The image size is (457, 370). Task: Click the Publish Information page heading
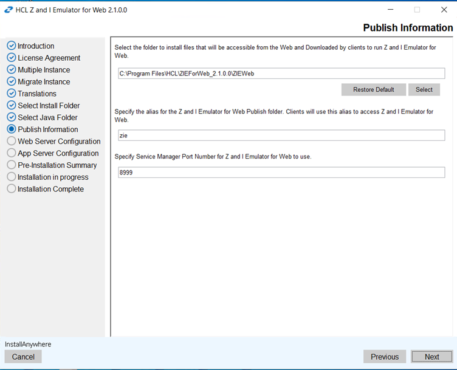click(408, 28)
